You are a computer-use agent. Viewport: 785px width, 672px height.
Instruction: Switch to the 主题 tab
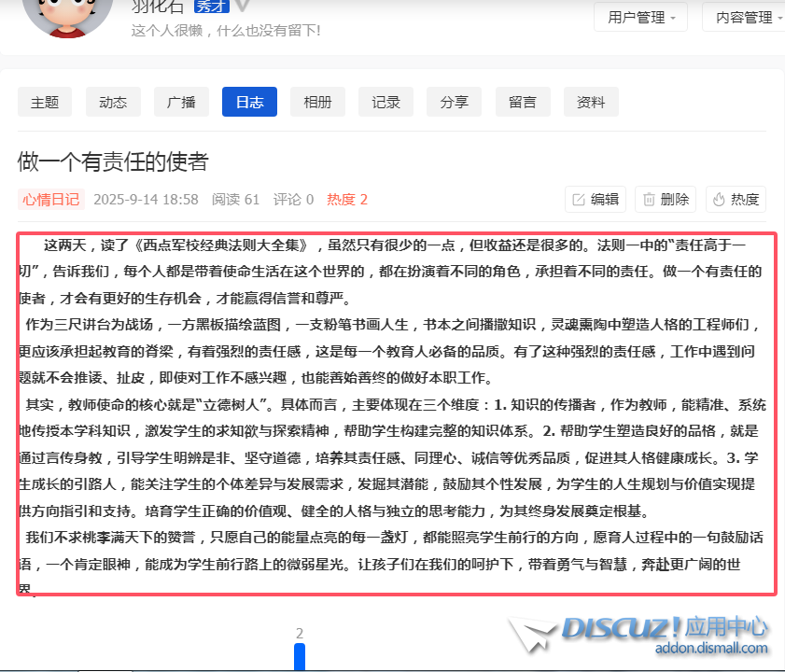pyautogui.click(x=45, y=102)
